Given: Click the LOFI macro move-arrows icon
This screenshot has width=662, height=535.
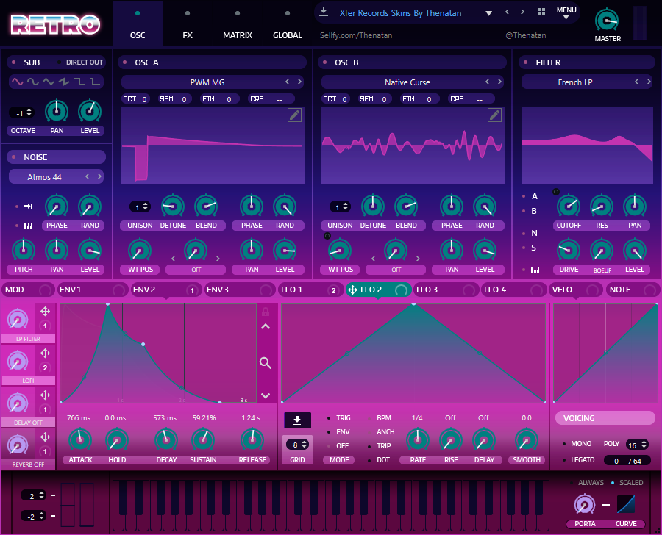Looking at the screenshot, I should point(45,353).
